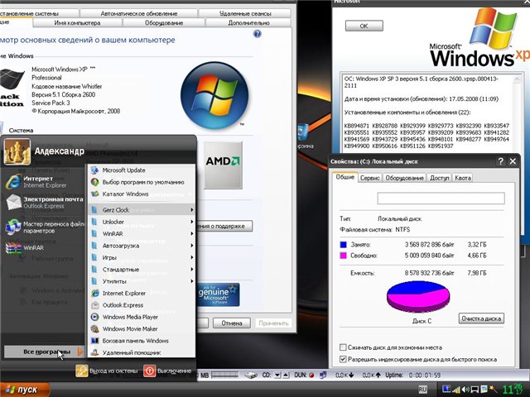Open the pinned WinRAR shortcut in the Start menu
Image resolution: width=530 pixels, height=397 pixels.
pyautogui.click(x=26, y=248)
